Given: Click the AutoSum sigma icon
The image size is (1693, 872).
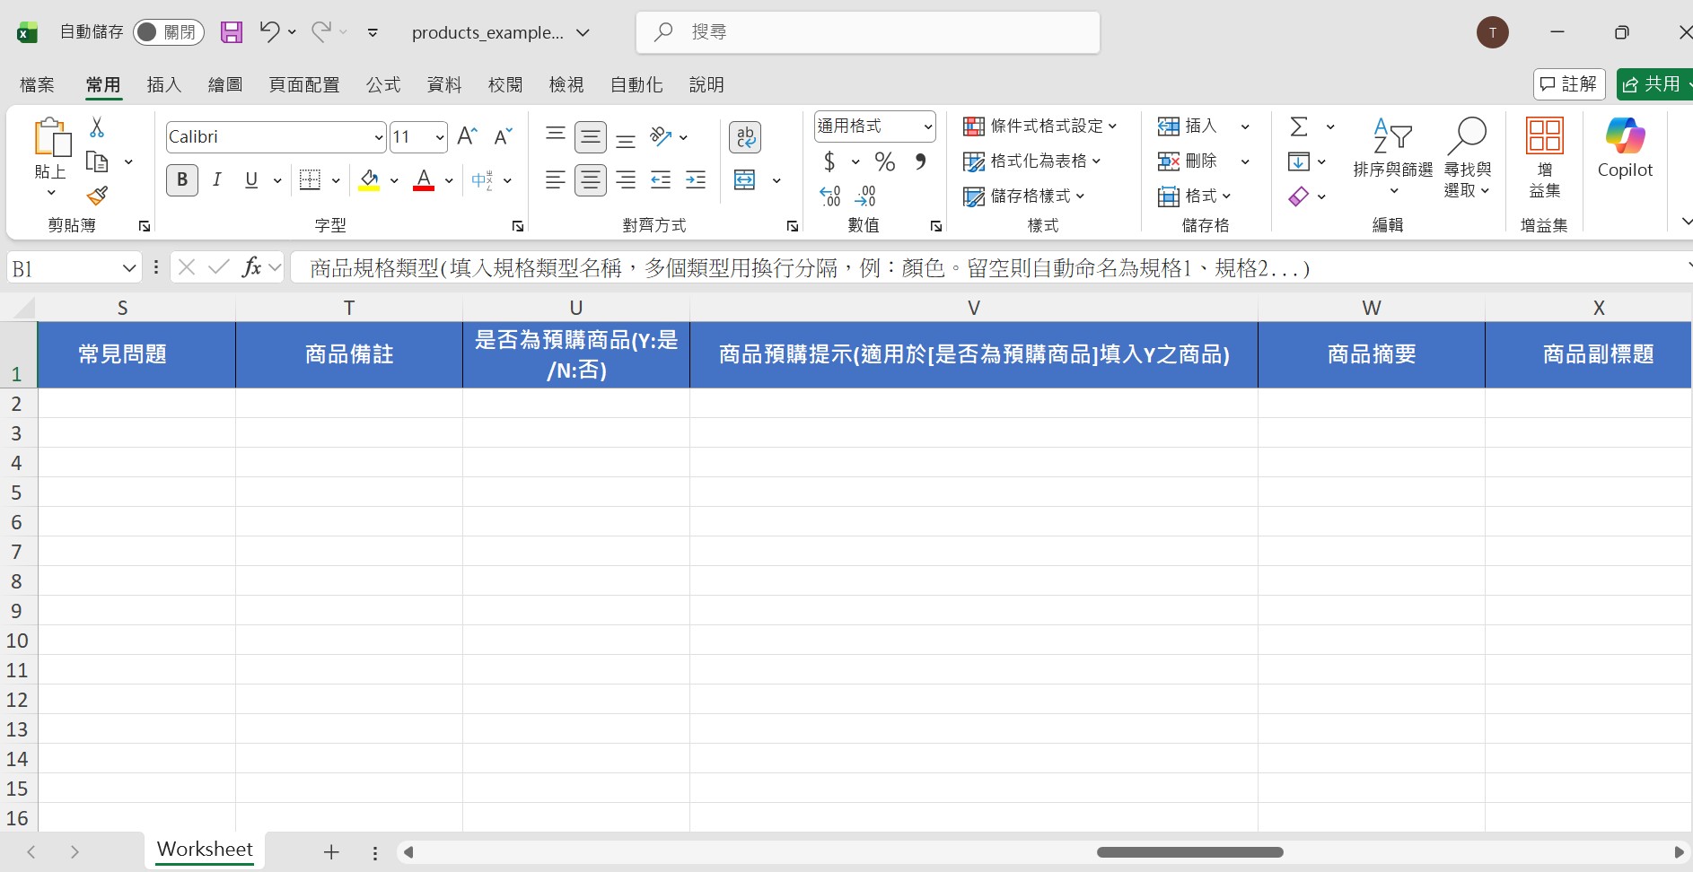Looking at the screenshot, I should (x=1299, y=126).
